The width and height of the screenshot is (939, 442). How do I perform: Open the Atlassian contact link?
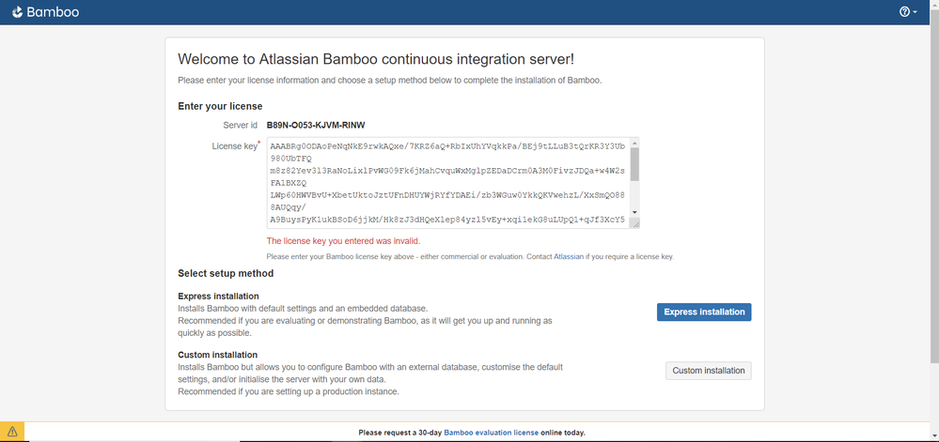tap(569, 256)
